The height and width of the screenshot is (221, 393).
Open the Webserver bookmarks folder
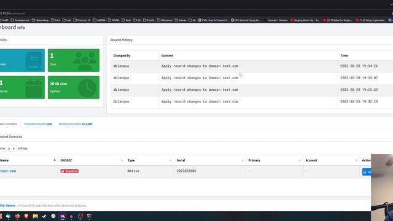(x=165, y=20)
